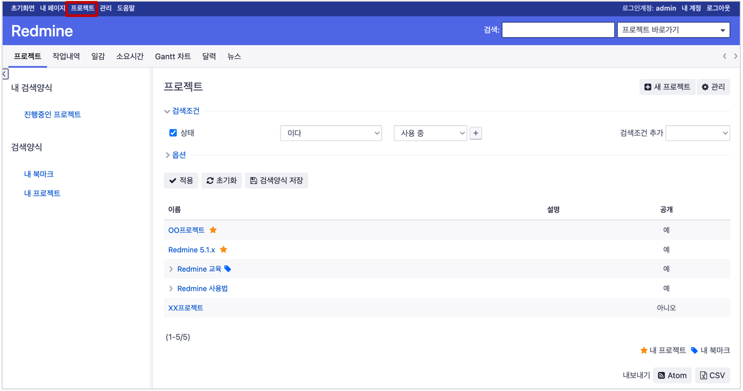Click the star icon next to Redmine 5.1.x
The image size is (743, 391).
click(x=224, y=250)
